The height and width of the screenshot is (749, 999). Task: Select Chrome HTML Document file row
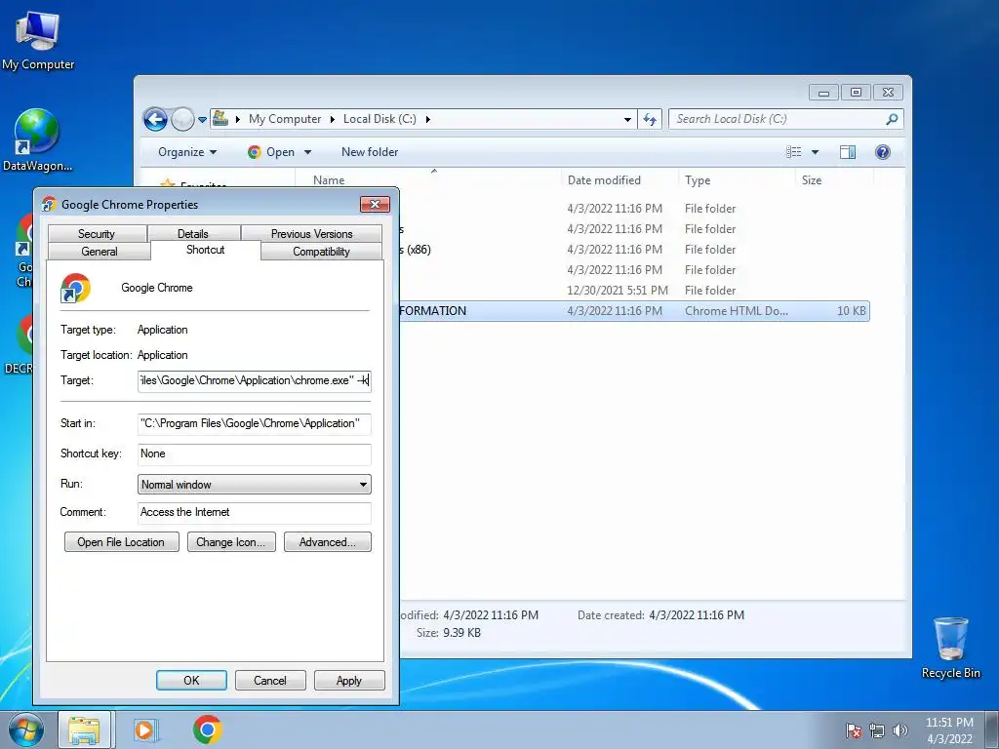(x=634, y=311)
